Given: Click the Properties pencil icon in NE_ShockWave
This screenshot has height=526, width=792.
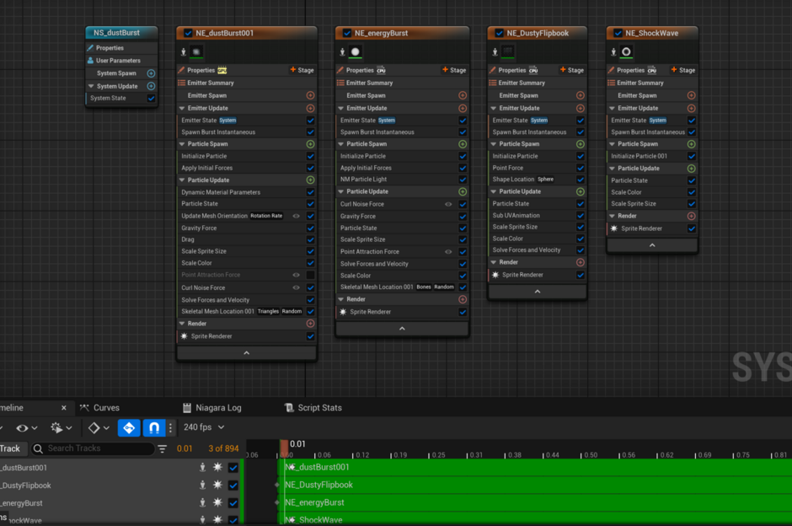Looking at the screenshot, I should 611,70.
